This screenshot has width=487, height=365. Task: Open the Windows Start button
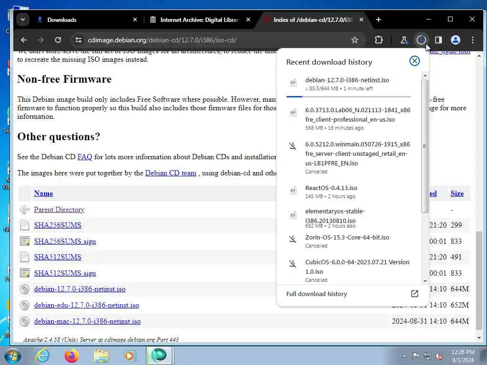coord(12,355)
